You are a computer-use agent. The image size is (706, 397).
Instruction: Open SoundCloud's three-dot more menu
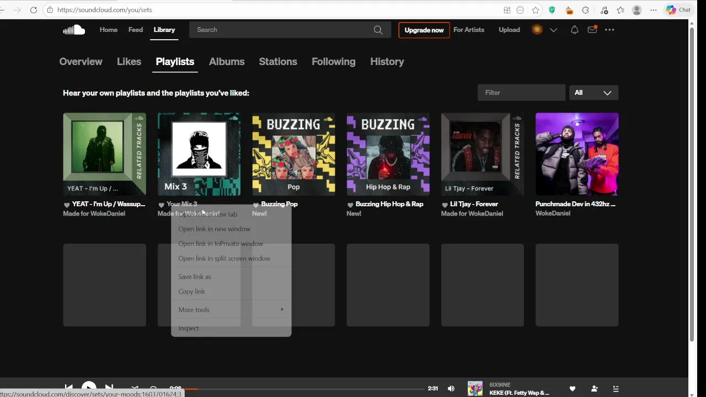coord(609,30)
